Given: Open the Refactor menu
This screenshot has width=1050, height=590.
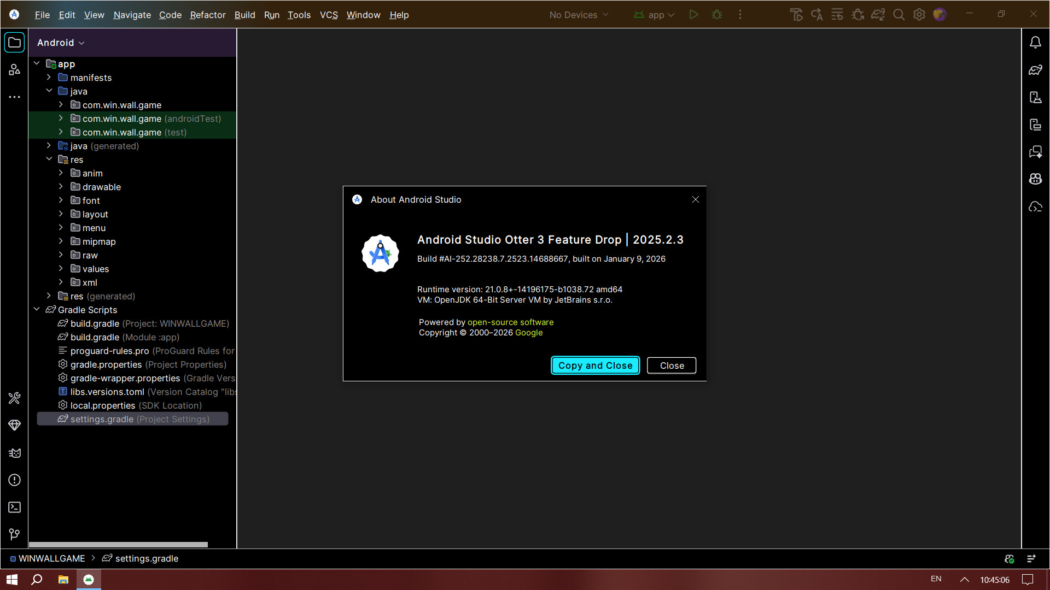Looking at the screenshot, I should click(207, 15).
